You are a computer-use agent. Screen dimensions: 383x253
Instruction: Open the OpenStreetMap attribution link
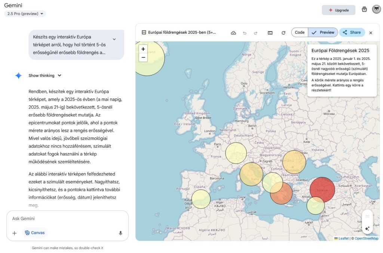[367, 238]
